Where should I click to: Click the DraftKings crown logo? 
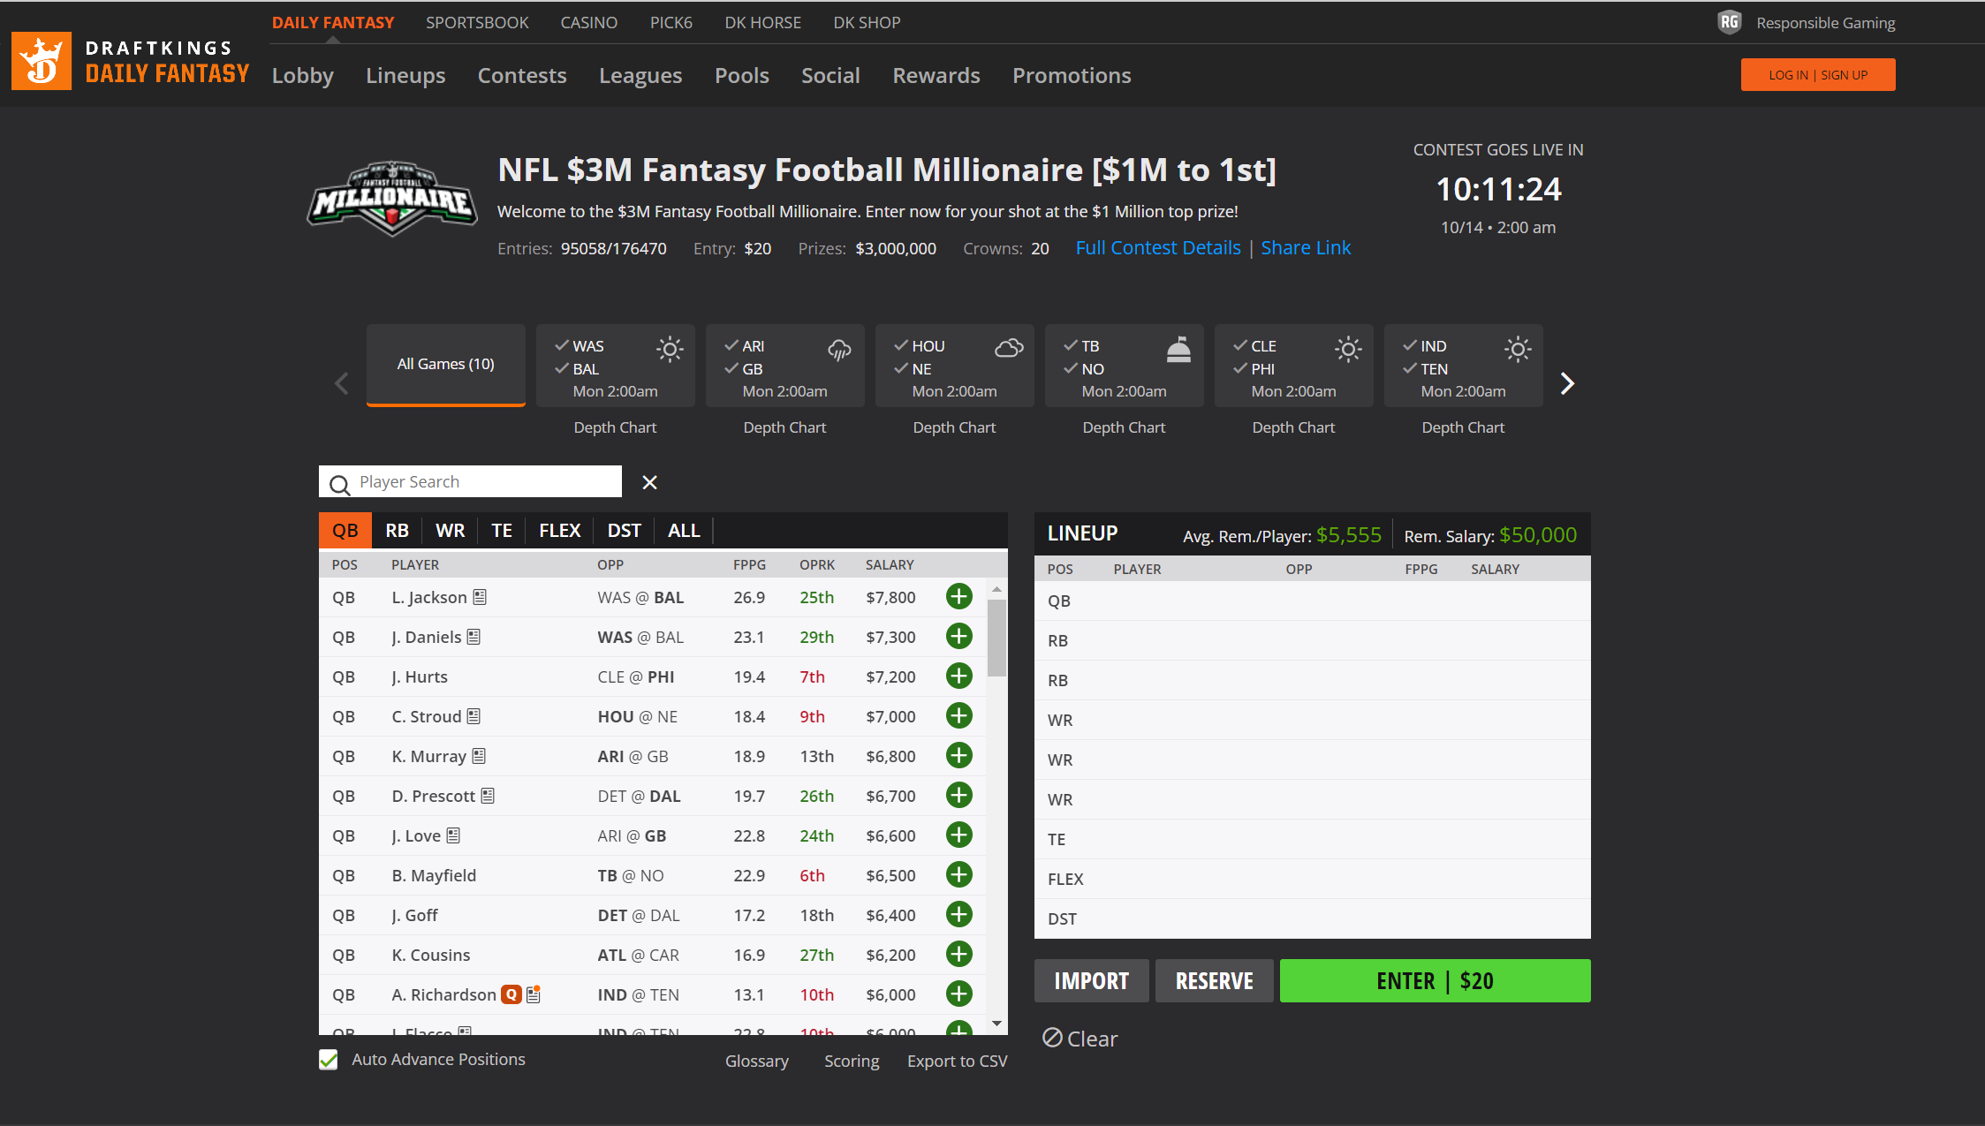point(42,61)
